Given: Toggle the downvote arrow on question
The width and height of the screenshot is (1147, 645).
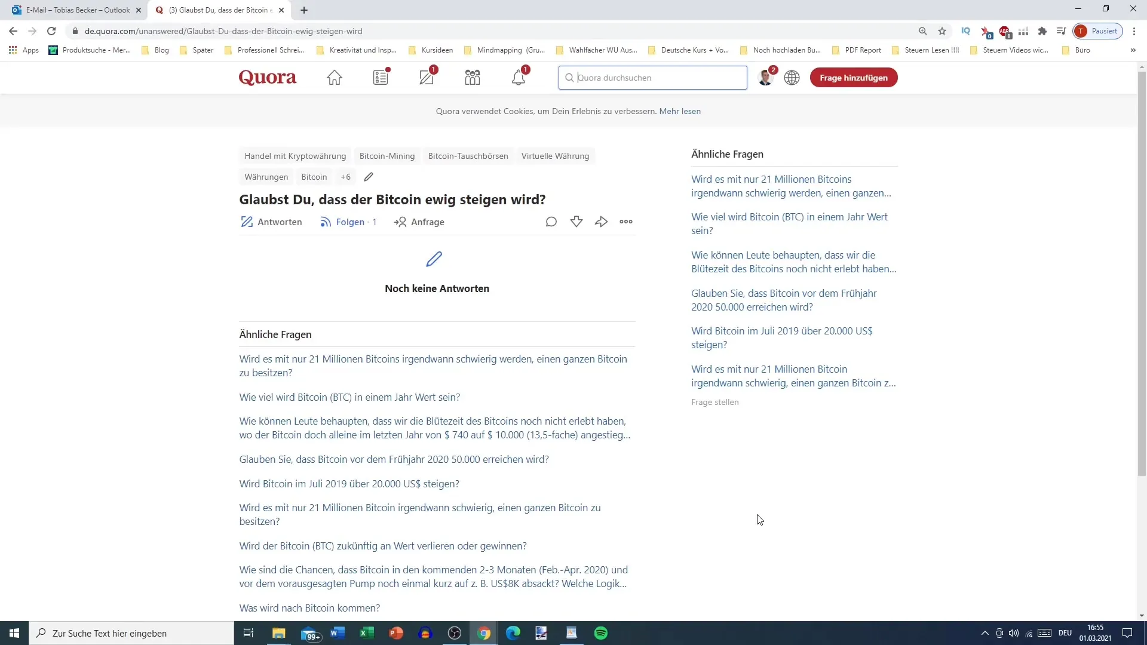Looking at the screenshot, I should [x=576, y=222].
